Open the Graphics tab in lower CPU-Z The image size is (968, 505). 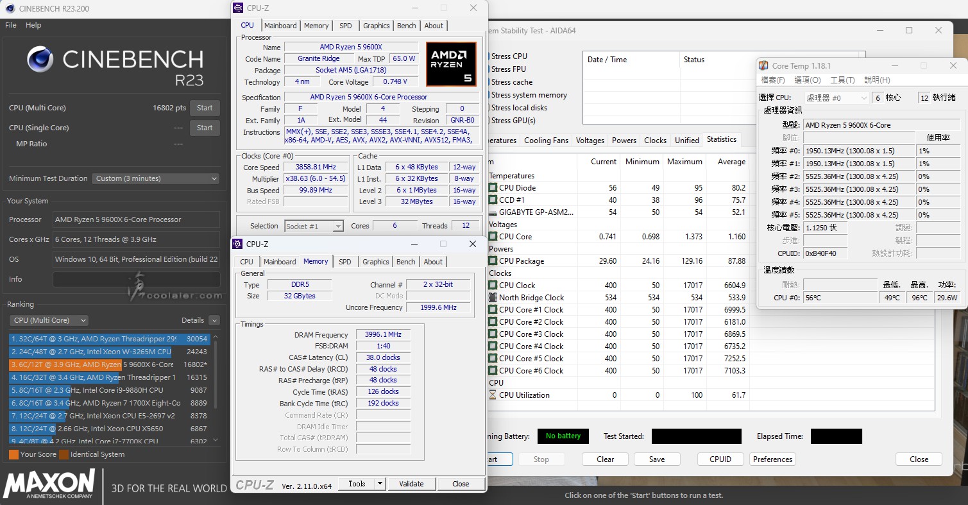(x=376, y=262)
